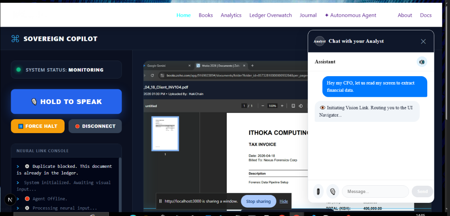The height and width of the screenshot is (216, 450).
Task: Click the pause icon in the sharing bar
Action: point(160,201)
